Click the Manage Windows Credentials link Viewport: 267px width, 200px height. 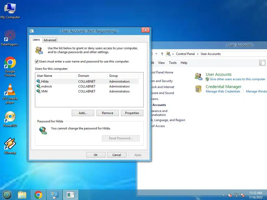point(256,91)
